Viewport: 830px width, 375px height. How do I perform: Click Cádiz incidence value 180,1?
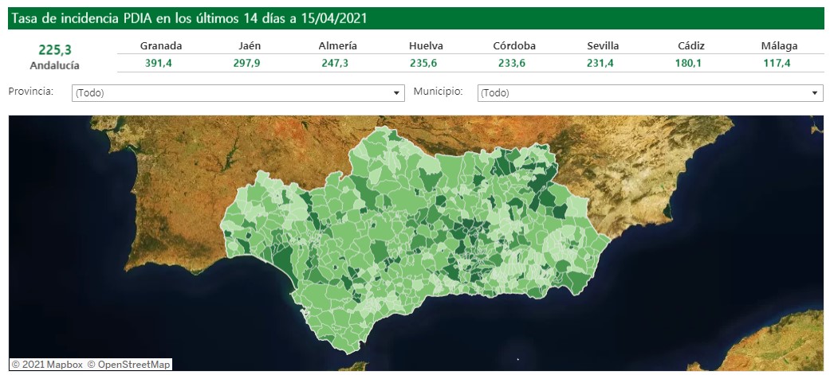pos(689,64)
